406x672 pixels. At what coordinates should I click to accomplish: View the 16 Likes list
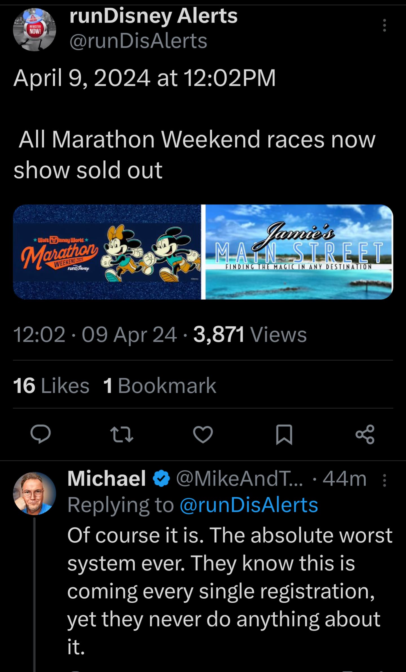[x=51, y=385]
